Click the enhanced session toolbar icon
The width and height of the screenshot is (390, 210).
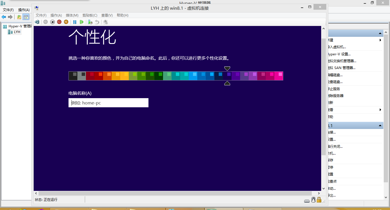(106, 22)
